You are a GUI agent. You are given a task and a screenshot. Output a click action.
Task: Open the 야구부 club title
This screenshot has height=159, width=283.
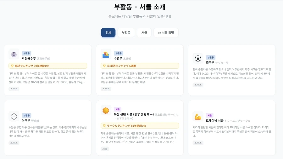pyautogui.click(x=26, y=120)
